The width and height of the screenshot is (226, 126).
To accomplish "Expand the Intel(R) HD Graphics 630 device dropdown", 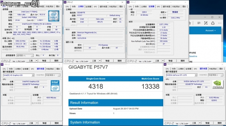I will click(33, 75).
